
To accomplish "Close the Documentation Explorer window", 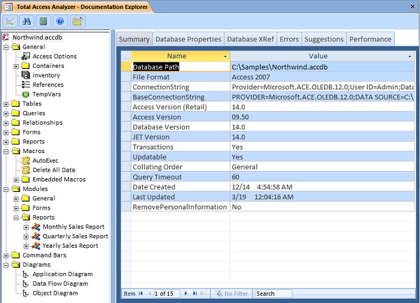I will click(x=413, y=7).
